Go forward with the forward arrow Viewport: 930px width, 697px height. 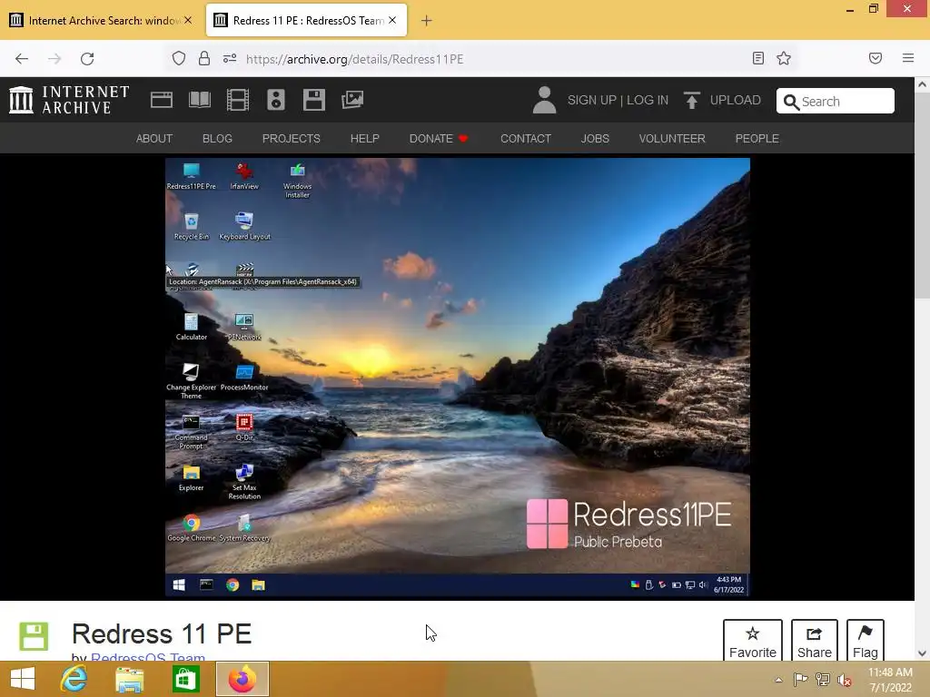[54, 59]
